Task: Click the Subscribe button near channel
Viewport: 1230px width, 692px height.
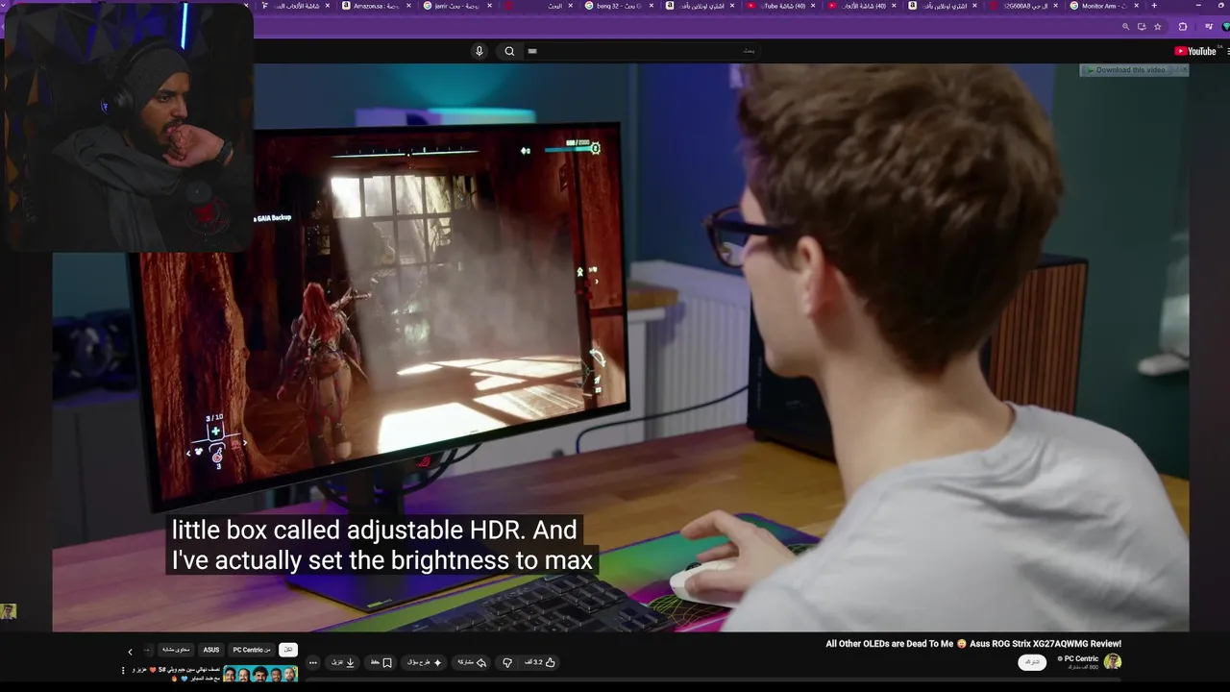Action: click(1032, 662)
